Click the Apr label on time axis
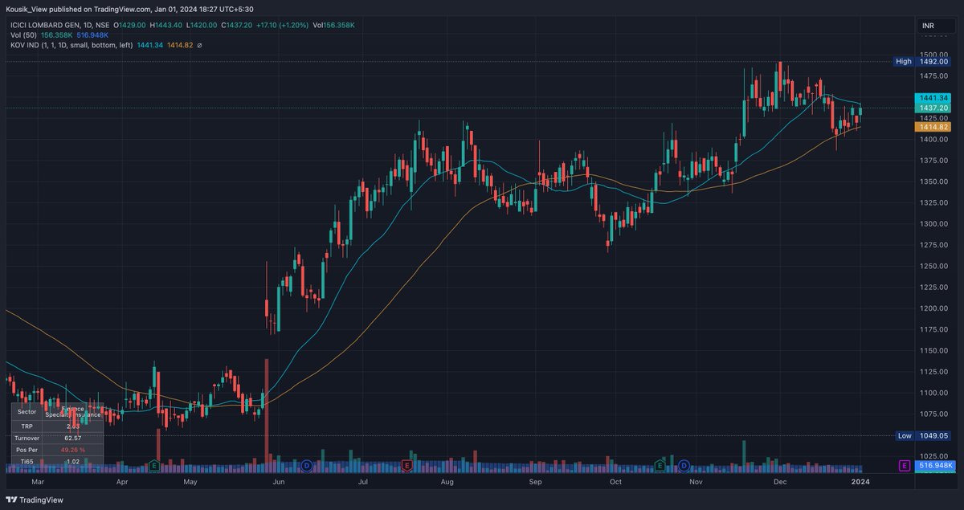This screenshot has width=964, height=510. pyautogui.click(x=122, y=482)
